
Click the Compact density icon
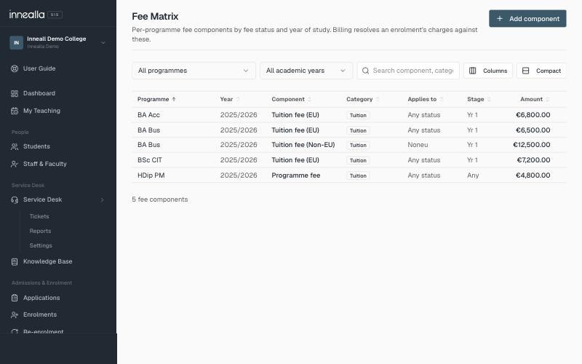pyautogui.click(x=525, y=71)
